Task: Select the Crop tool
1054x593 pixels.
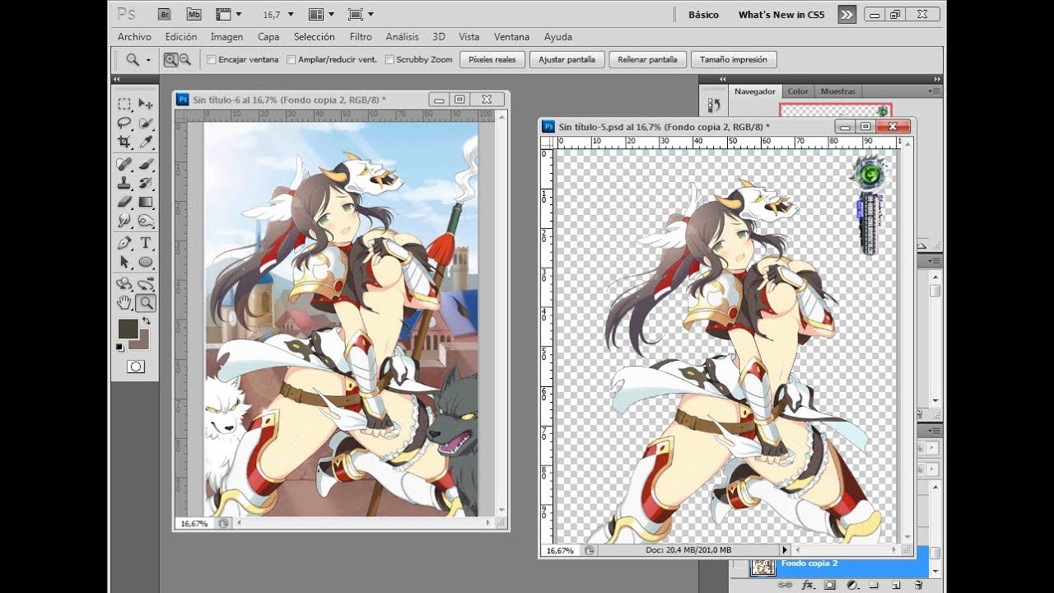Action: (124, 142)
